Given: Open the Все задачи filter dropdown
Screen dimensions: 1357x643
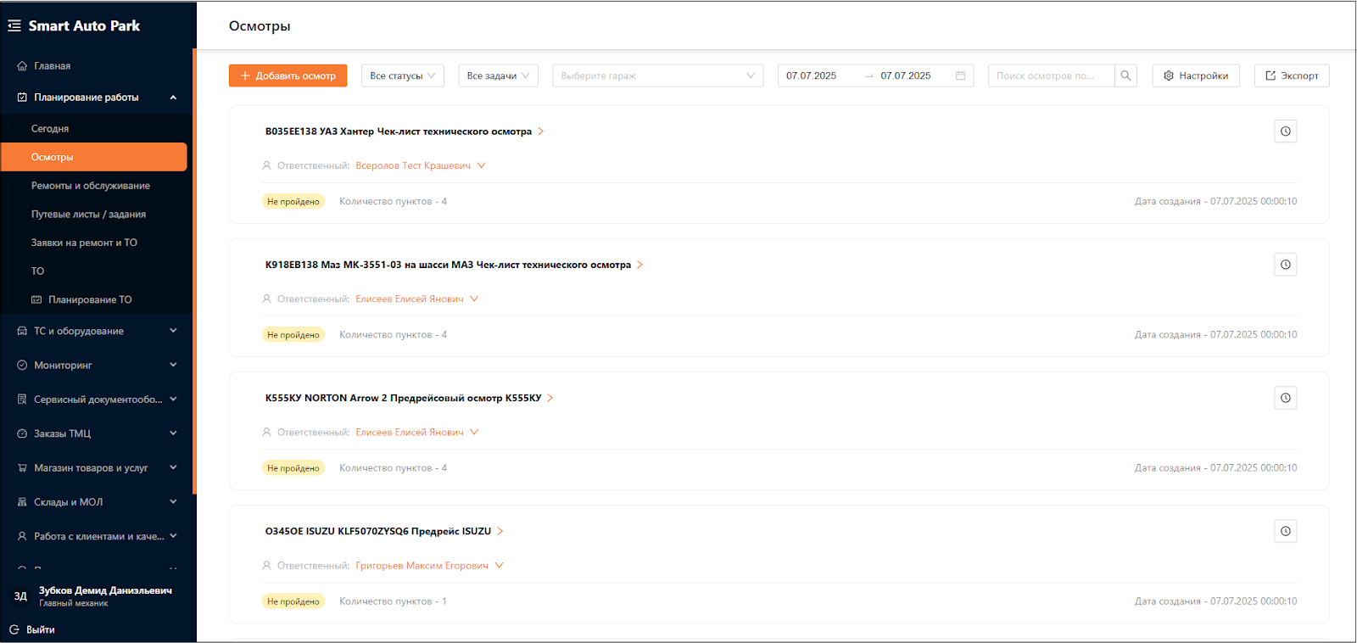Looking at the screenshot, I should point(498,75).
